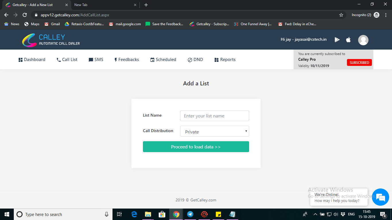
Task: Open Telegram from the taskbar
Action: (190, 214)
